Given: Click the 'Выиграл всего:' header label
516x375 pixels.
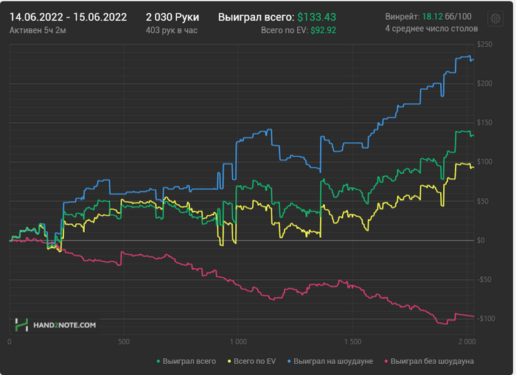Looking at the screenshot, I should 257,17.
